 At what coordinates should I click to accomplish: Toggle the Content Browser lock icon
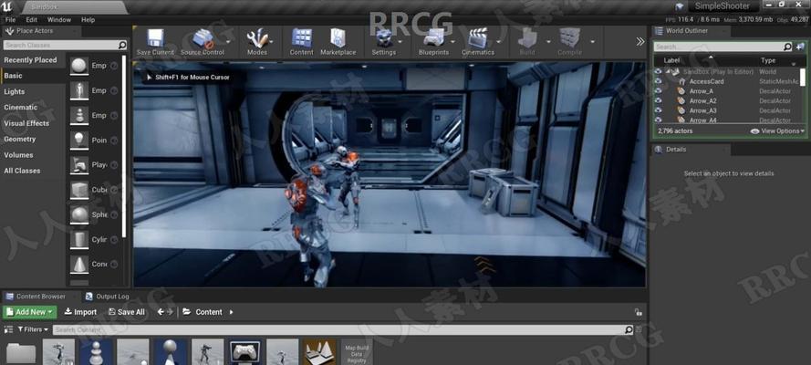[639, 312]
